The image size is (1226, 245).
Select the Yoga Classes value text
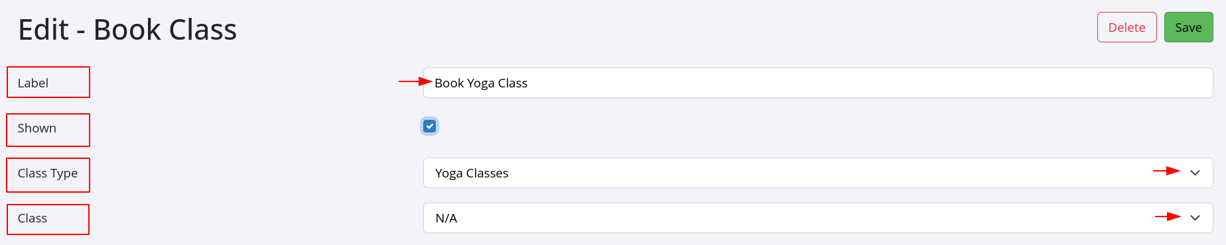(x=472, y=173)
